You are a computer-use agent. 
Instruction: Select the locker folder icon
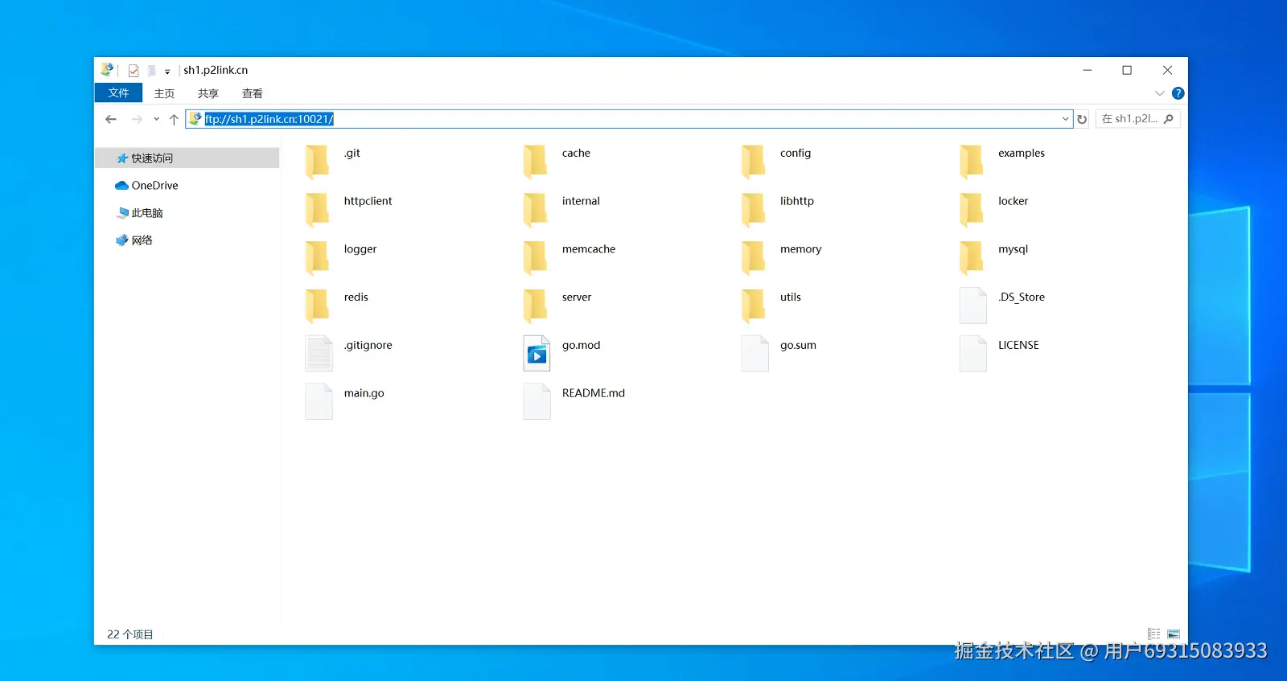point(972,209)
